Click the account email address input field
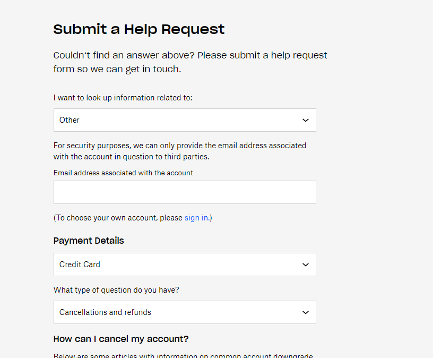This screenshot has width=433, height=358. pos(185,192)
